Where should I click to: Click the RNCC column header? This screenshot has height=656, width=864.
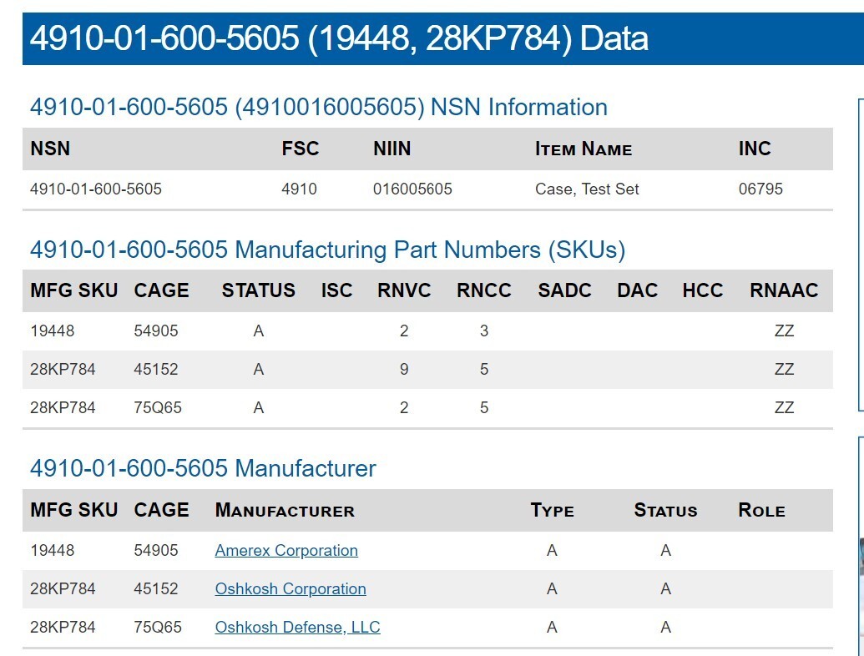coord(484,290)
